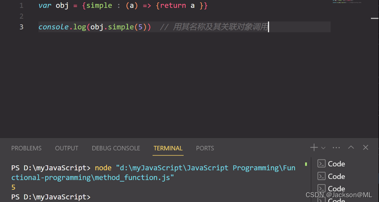Select the second Code terminal entry
This screenshot has height=202, width=379.
point(336,176)
